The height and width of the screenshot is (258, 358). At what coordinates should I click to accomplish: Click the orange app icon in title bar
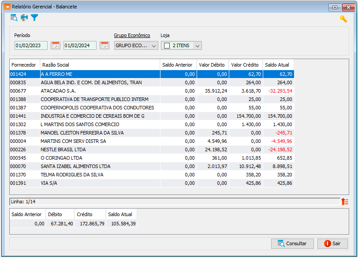click(x=7, y=7)
